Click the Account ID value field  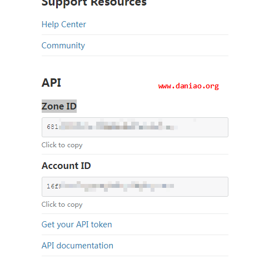tap(135, 187)
